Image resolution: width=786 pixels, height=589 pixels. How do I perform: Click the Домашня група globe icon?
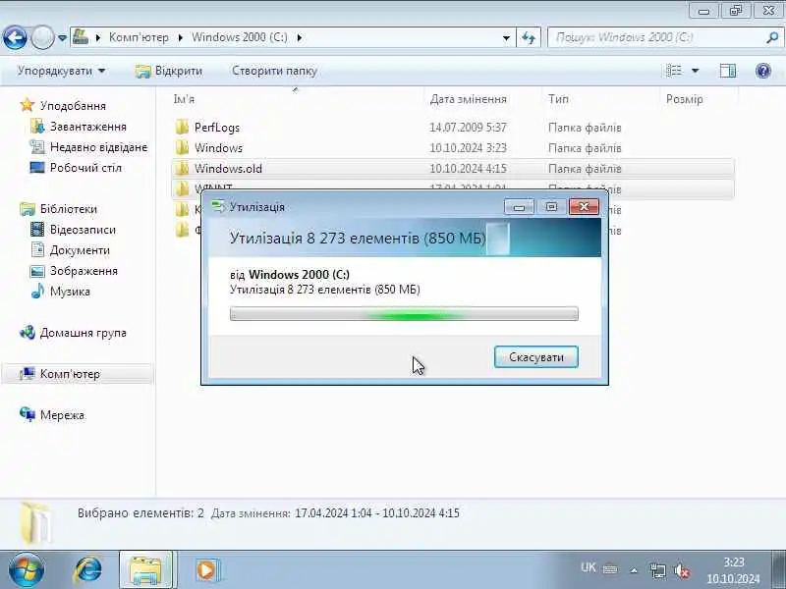[x=28, y=332]
